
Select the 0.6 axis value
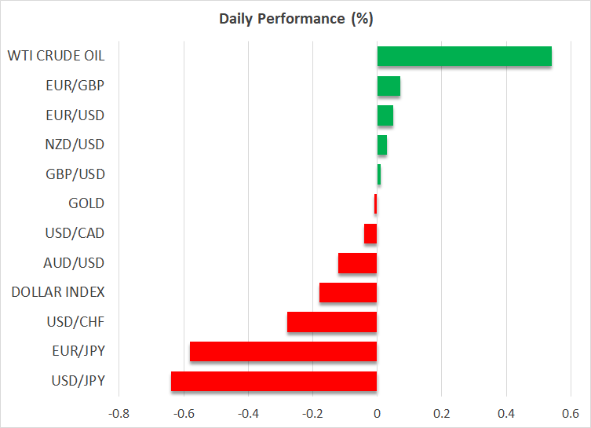pyautogui.click(x=570, y=413)
